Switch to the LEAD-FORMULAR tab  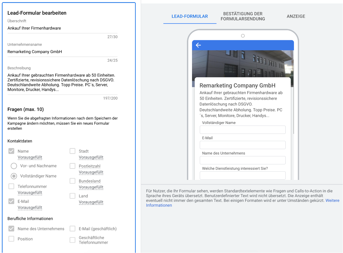click(x=190, y=16)
